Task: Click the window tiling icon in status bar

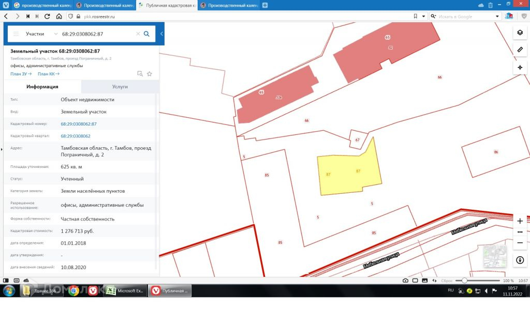Action: pyautogui.click(x=415, y=281)
